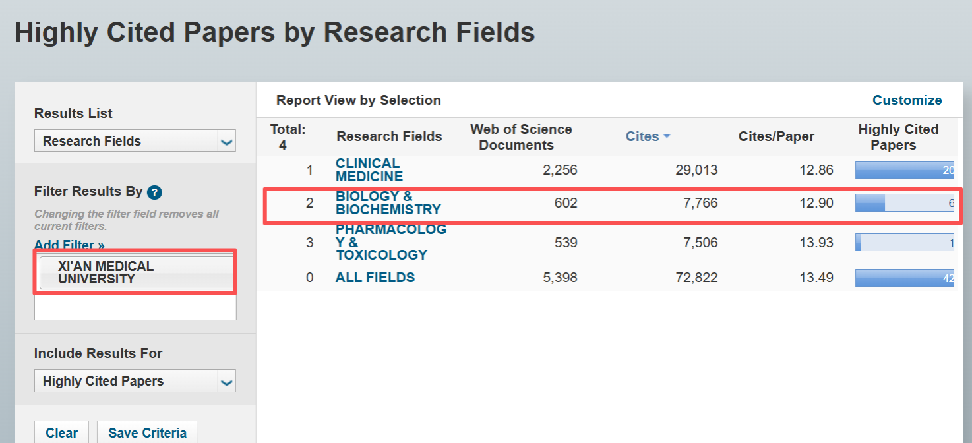The width and height of the screenshot is (972, 443).
Task: Click the All Fields highly cited bar
Action: (904, 278)
